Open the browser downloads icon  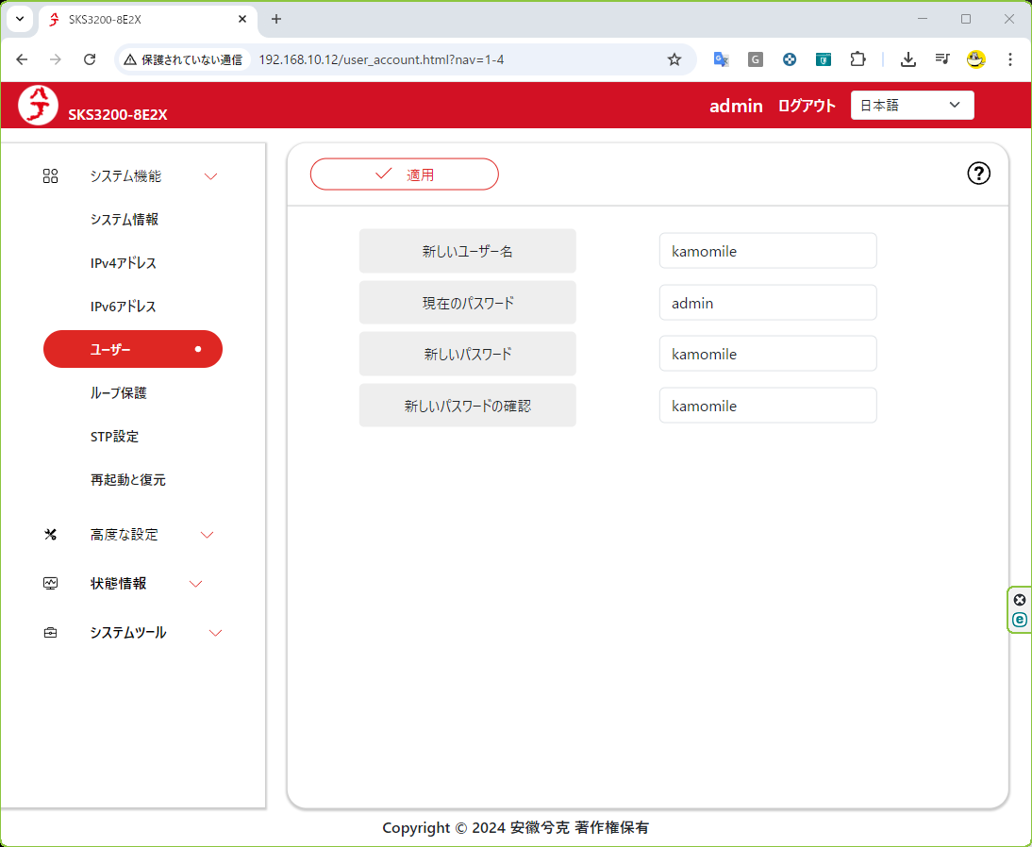tap(908, 59)
